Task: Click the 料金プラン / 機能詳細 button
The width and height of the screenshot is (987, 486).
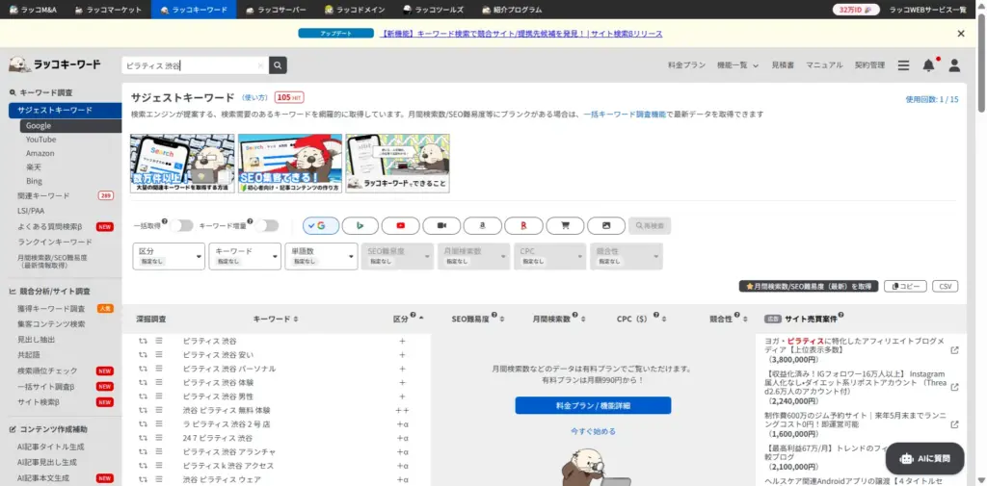Action: [x=592, y=405]
